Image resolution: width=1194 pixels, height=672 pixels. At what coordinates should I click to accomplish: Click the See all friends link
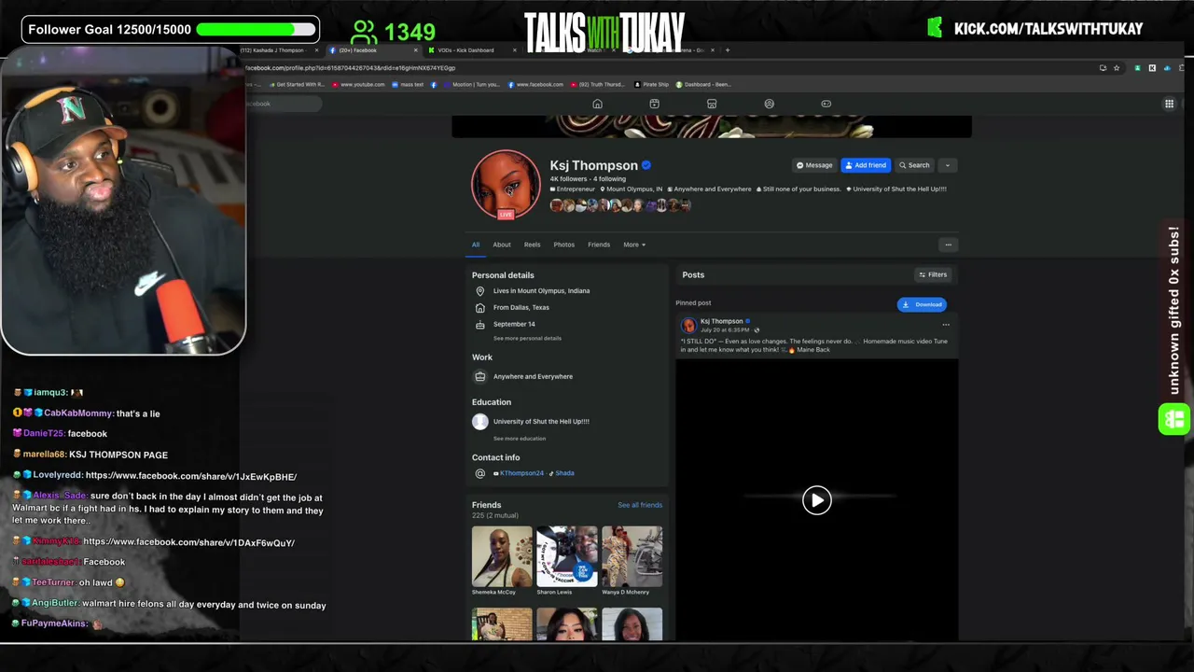coord(640,505)
